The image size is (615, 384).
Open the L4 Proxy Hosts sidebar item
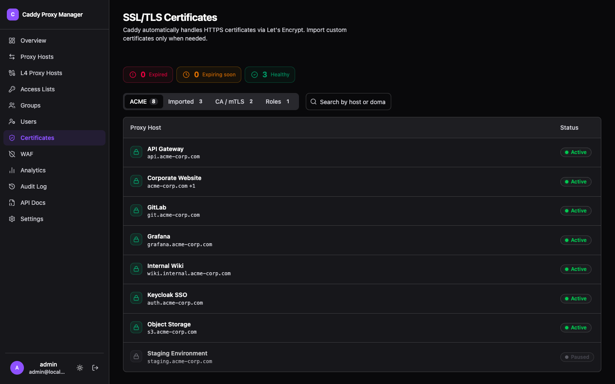click(x=54, y=73)
